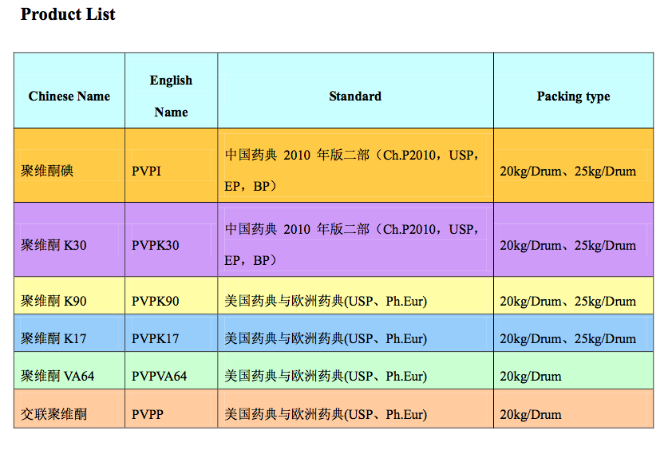Viewport: 672px width, 462px height.
Task: Select the '聚维酮 K17' cell
Action: pos(69,333)
